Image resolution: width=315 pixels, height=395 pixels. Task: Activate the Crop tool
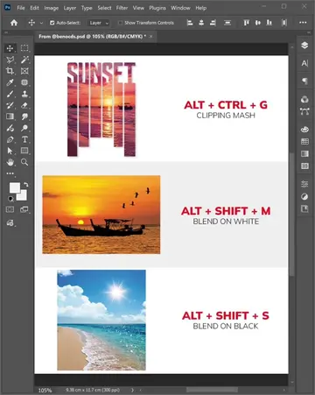pos(10,71)
